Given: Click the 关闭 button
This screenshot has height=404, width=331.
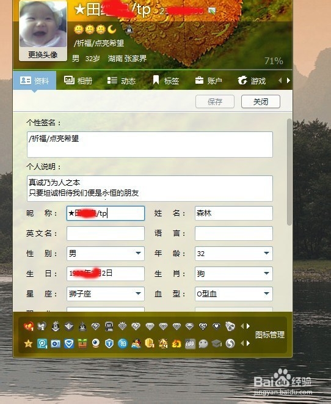Looking at the screenshot, I should click(x=261, y=101).
